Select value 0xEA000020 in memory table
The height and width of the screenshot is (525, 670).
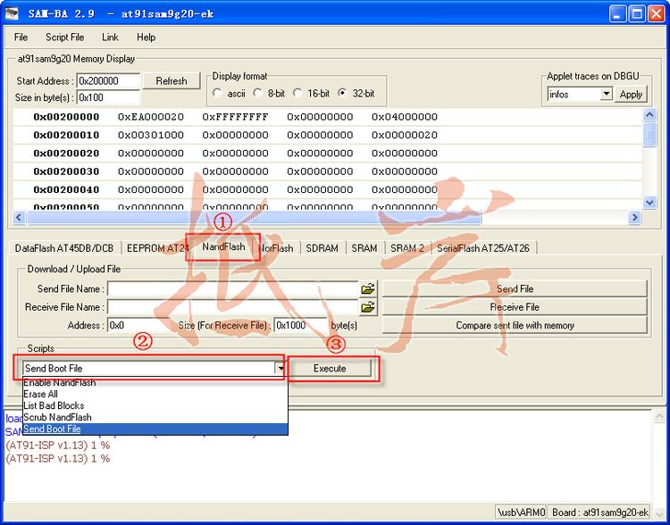tap(151, 117)
